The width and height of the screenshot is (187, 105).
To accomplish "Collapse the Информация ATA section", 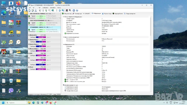I will 64,45.
